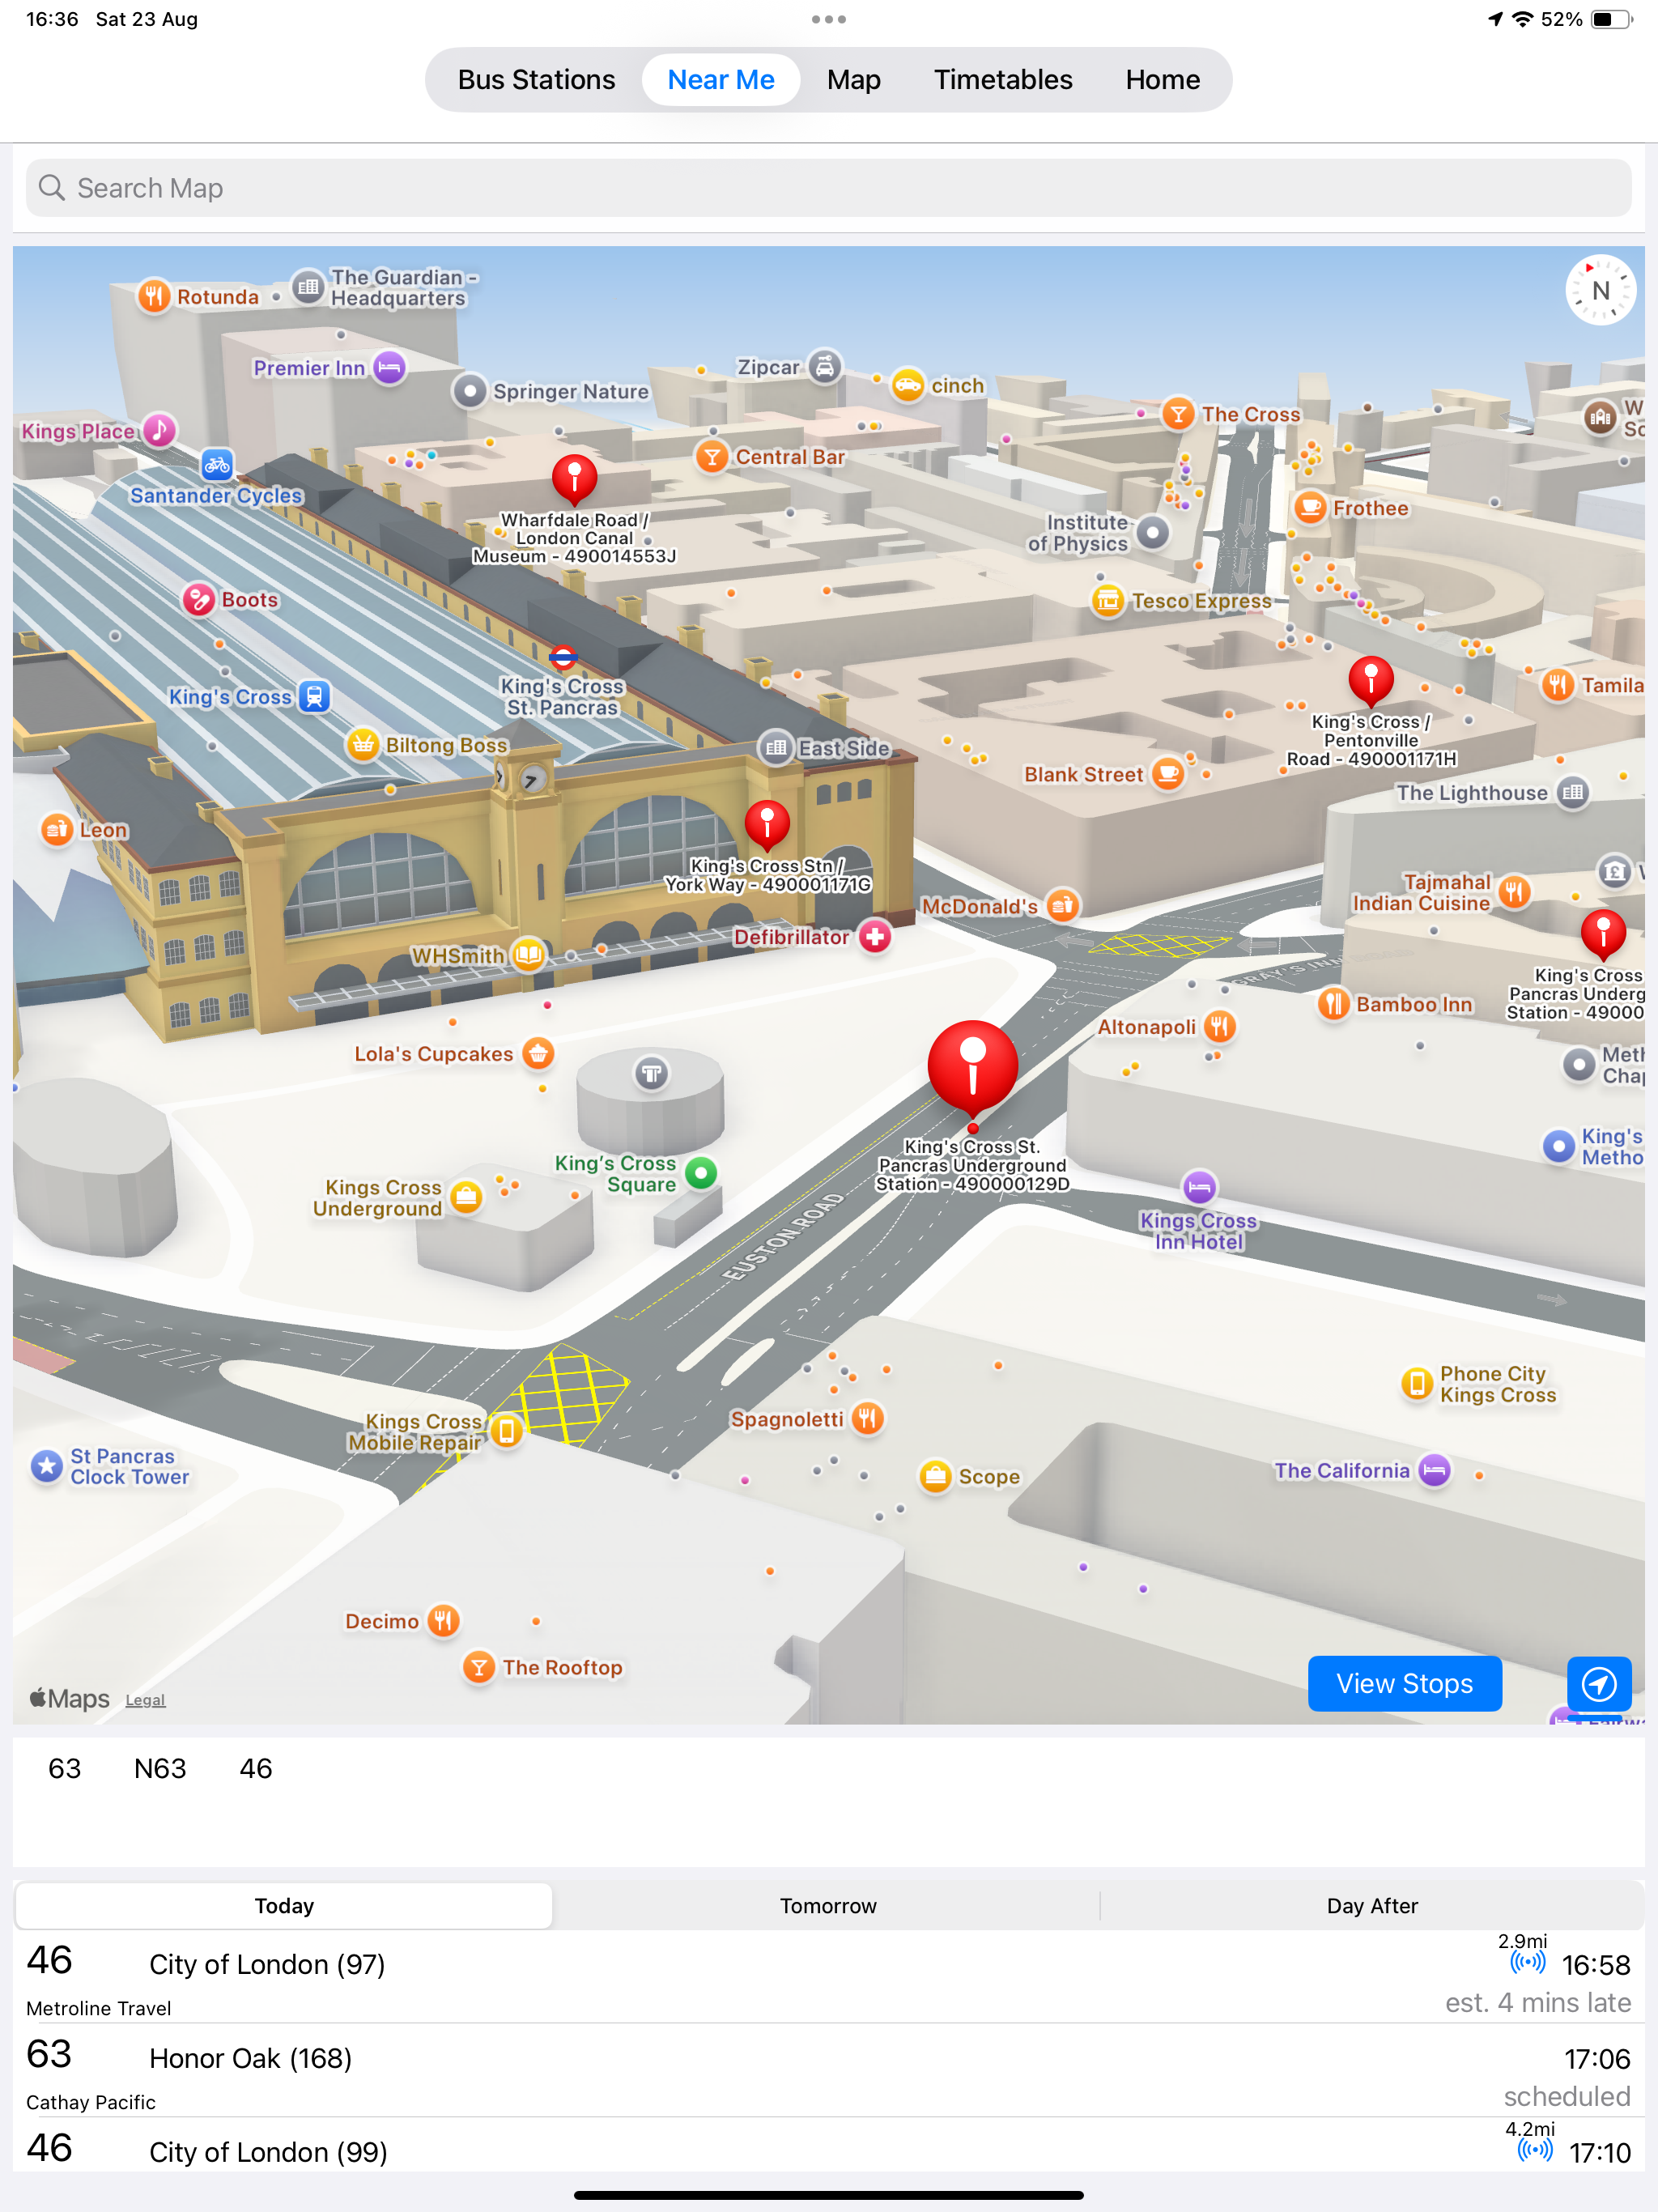This screenshot has width=1658, height=2212.
Task: Tap the Boots pharmacy icon
Action: pyautogui.click(x=199, y=600)
